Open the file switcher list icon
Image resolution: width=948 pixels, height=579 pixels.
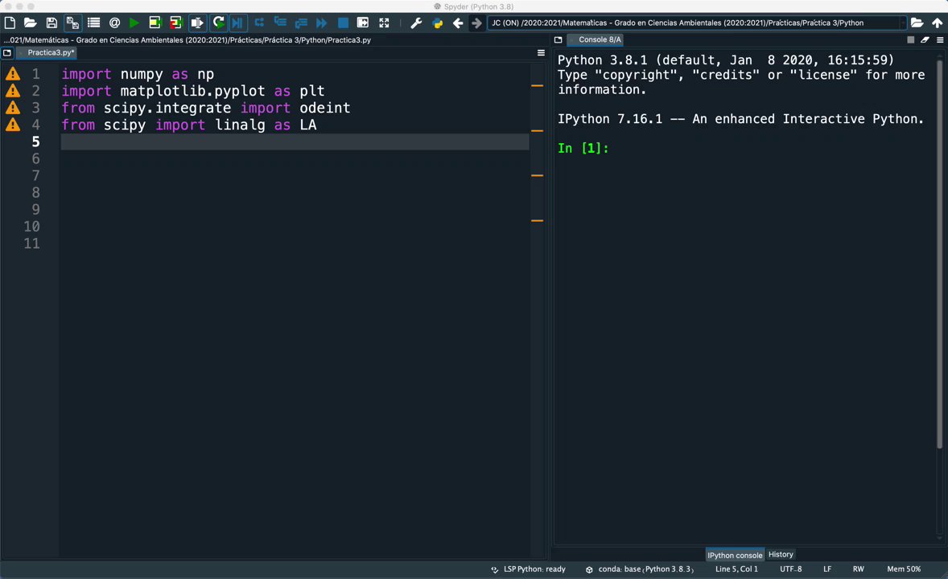pyautogui.click(x=93, y=23)
